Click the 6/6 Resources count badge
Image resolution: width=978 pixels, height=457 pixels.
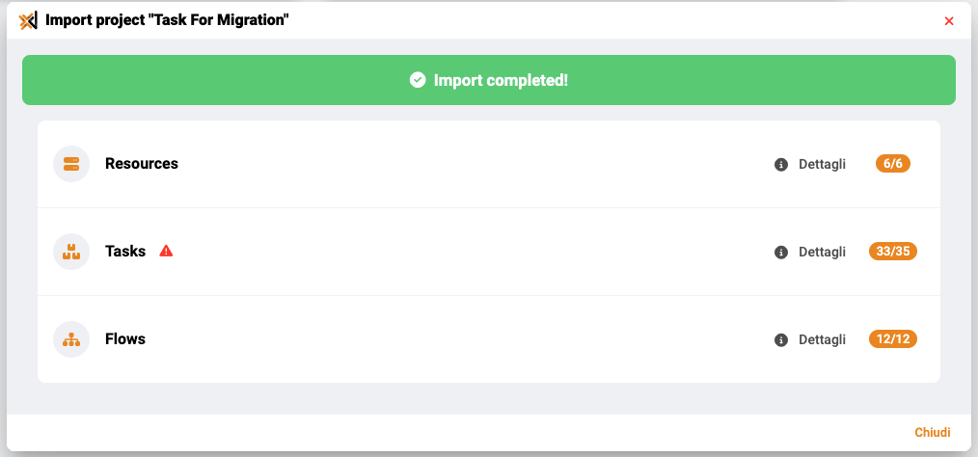click(893, 163)
